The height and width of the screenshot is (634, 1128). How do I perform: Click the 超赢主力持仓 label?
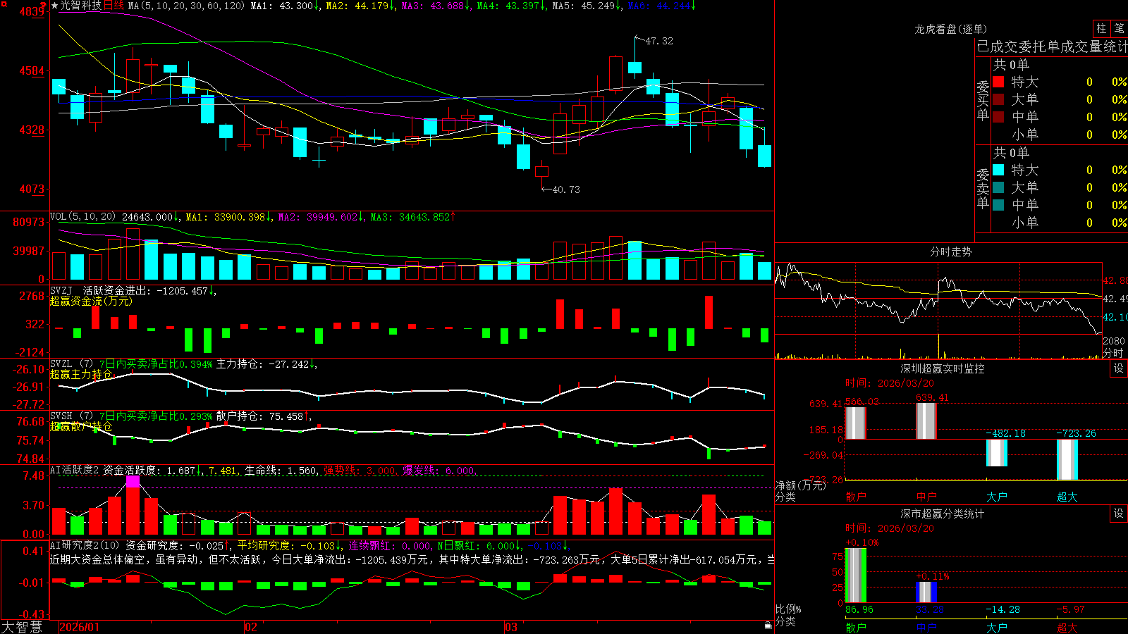pyautogui.click(x=81, y=374)
